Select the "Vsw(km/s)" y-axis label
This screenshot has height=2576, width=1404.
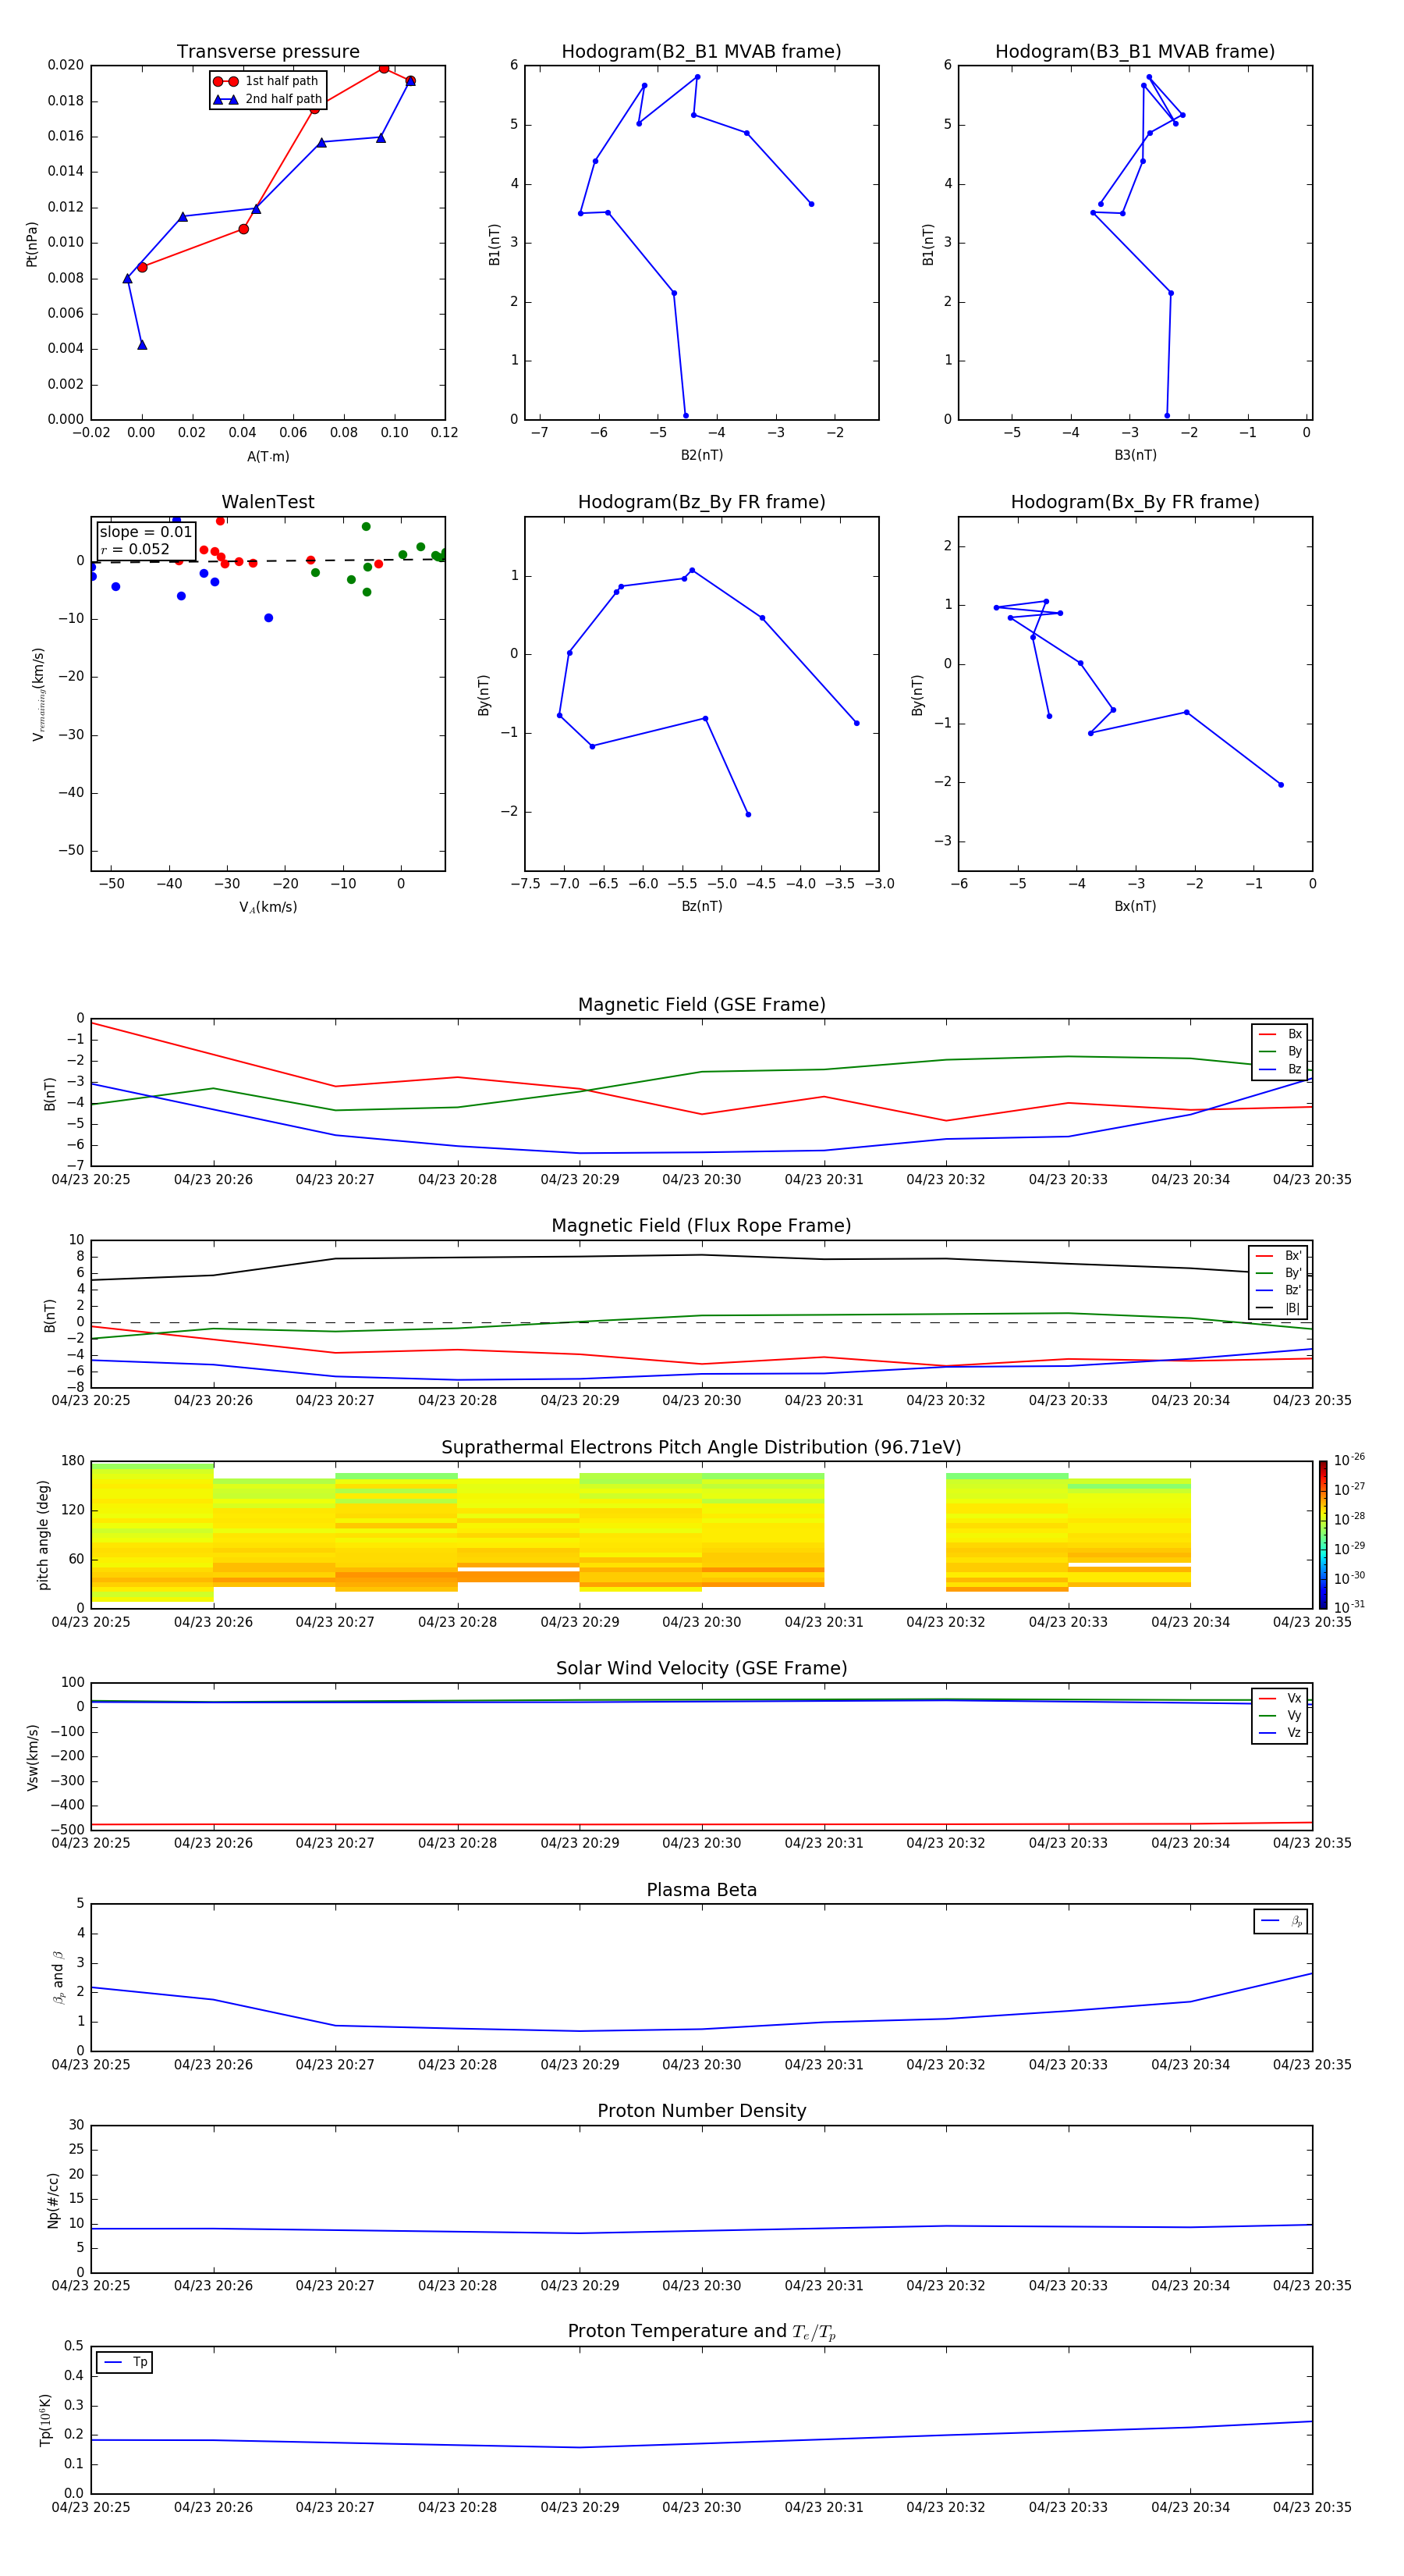(32, 1756)
